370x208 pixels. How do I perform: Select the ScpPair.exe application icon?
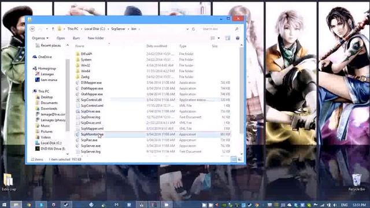point(77,140)
